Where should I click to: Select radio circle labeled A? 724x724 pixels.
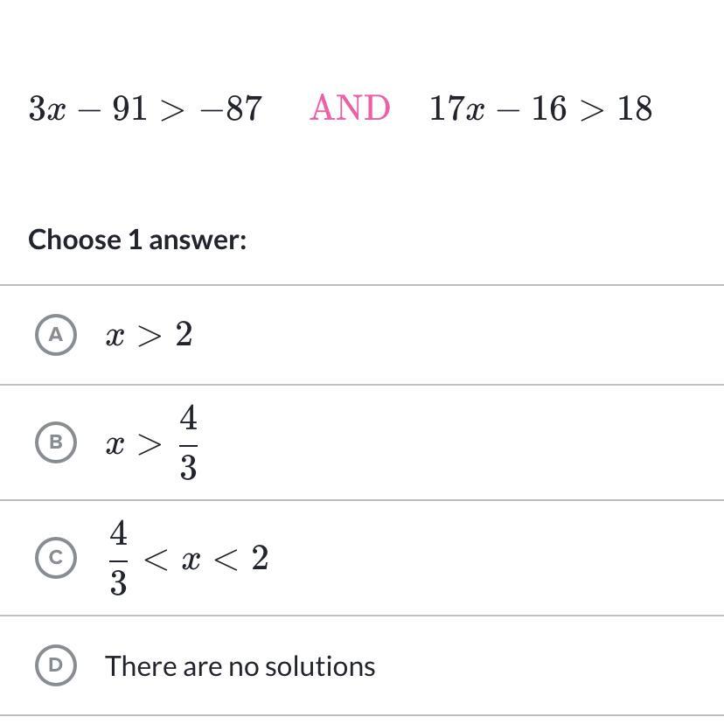point(56,335)
